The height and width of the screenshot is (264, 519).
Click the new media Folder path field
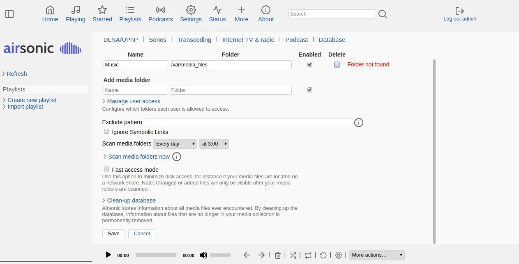231,90
